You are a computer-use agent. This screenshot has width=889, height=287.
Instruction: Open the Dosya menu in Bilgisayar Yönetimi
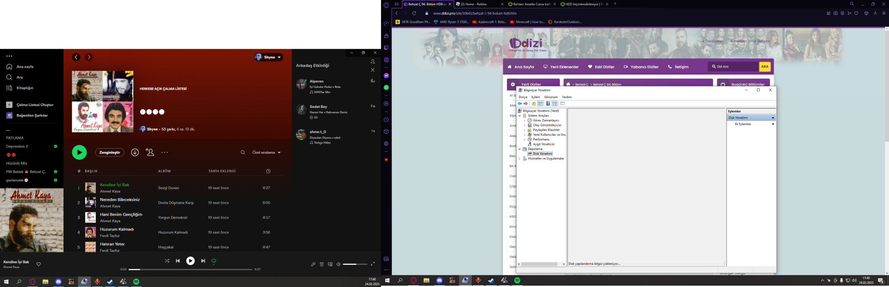pyautogui.click(x=523, y=97)
